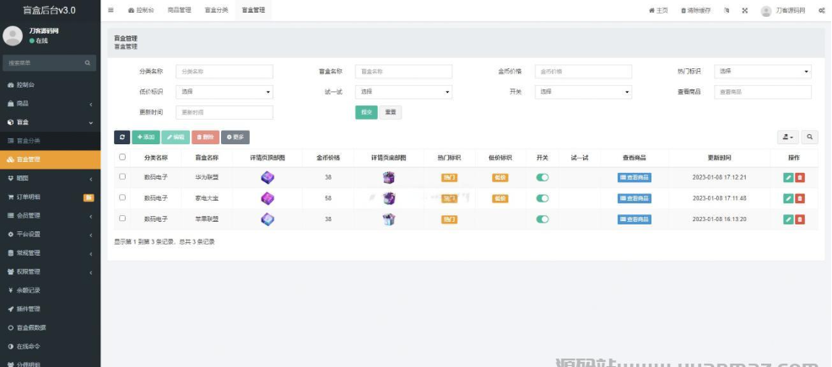Expand the 常规管理 sidebar menu
832x367 pixels.
[51, 253]
